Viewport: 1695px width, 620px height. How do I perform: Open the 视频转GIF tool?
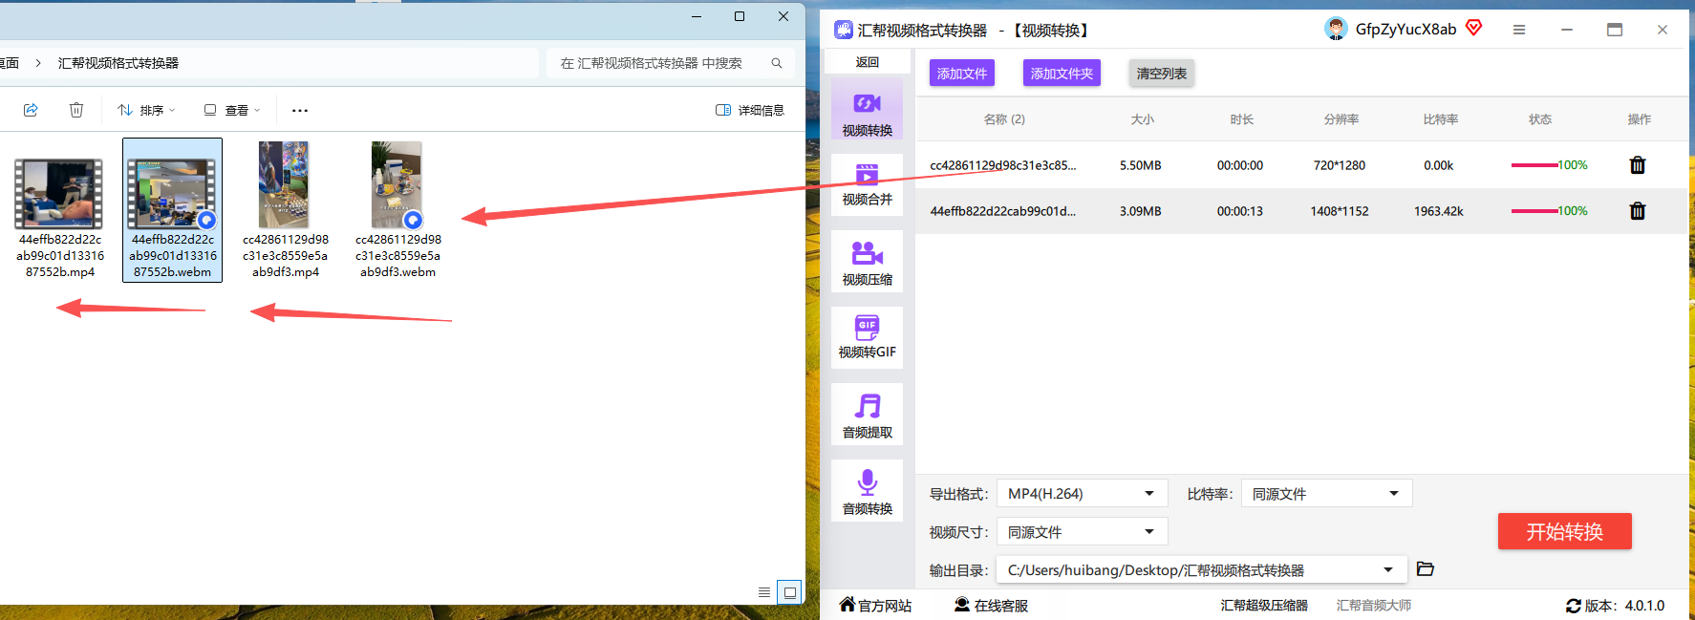[867, 337]
